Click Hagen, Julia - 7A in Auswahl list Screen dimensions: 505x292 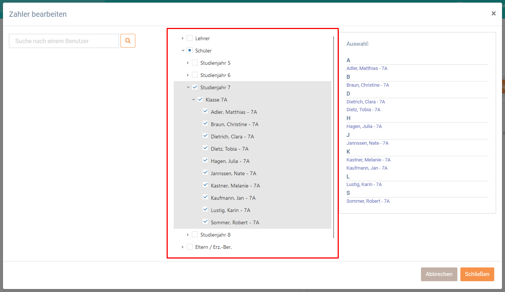coord(364,126)
